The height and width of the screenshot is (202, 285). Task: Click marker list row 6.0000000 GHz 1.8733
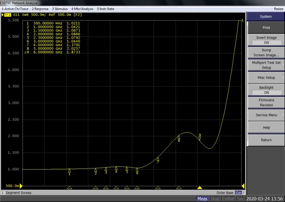pos(52,52)
